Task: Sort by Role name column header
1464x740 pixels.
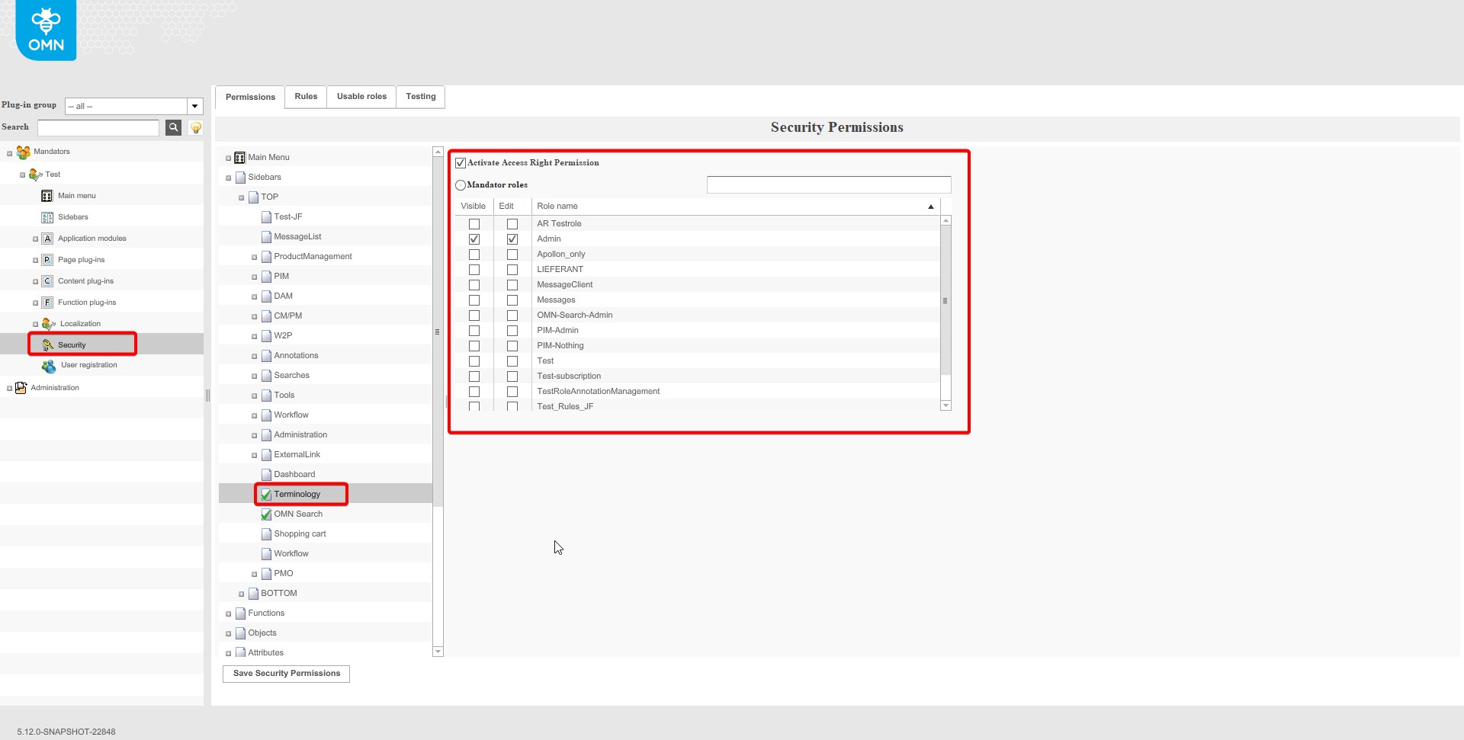Action: (736, 207)
